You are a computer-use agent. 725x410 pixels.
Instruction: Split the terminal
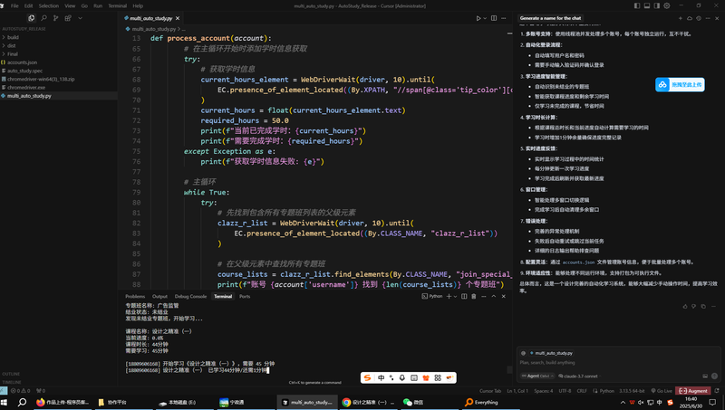tap(464, 297)
